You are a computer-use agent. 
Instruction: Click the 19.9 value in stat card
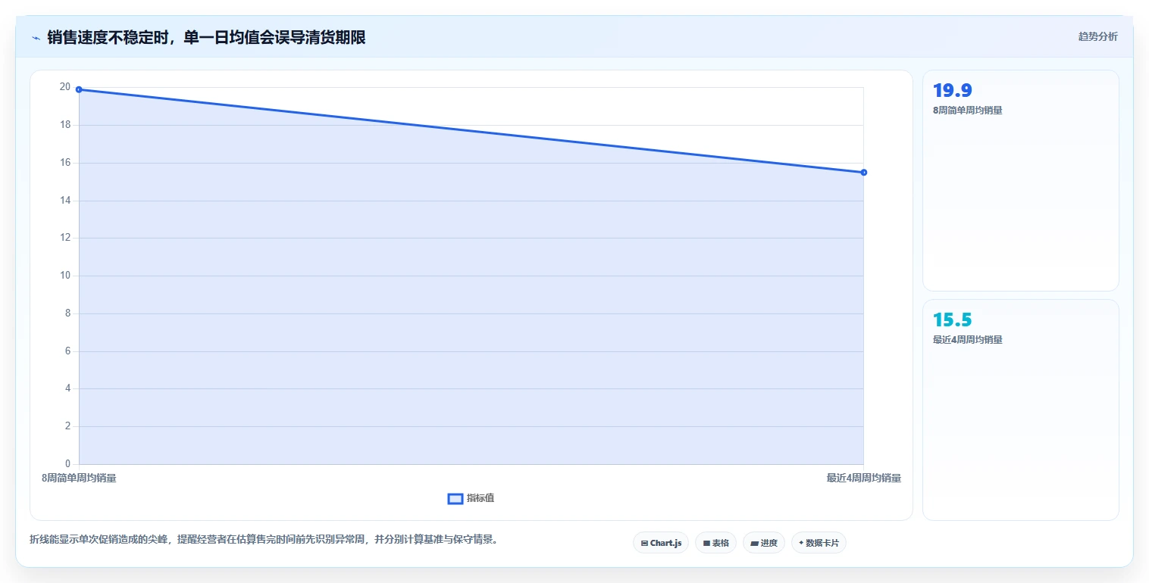952,91
